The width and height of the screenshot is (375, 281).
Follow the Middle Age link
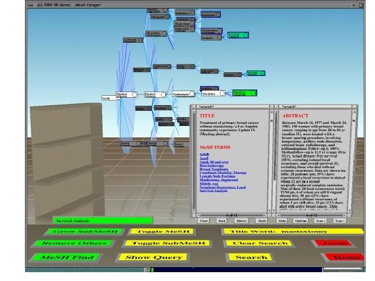(x=209, y=184)
